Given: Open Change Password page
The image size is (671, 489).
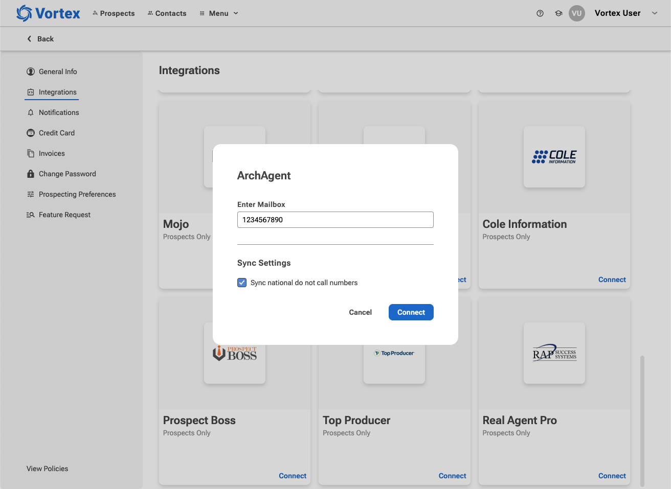Looking at the screenshot, I should pyautogui.click(x=61, y=174).
